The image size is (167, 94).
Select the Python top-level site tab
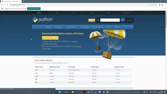coord(39,13)
